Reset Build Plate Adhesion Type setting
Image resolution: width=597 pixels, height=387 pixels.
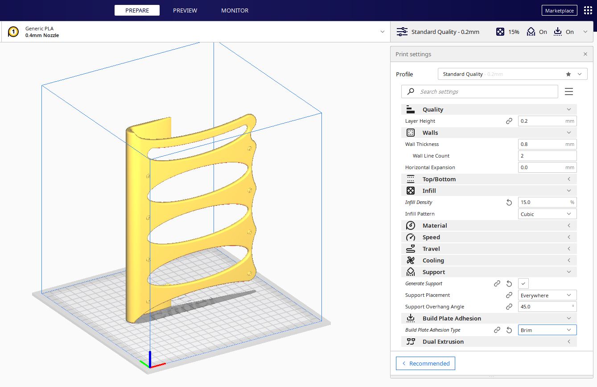pos(509,330)
